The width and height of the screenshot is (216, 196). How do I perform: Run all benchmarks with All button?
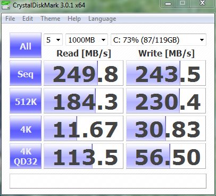pos(26,45)
